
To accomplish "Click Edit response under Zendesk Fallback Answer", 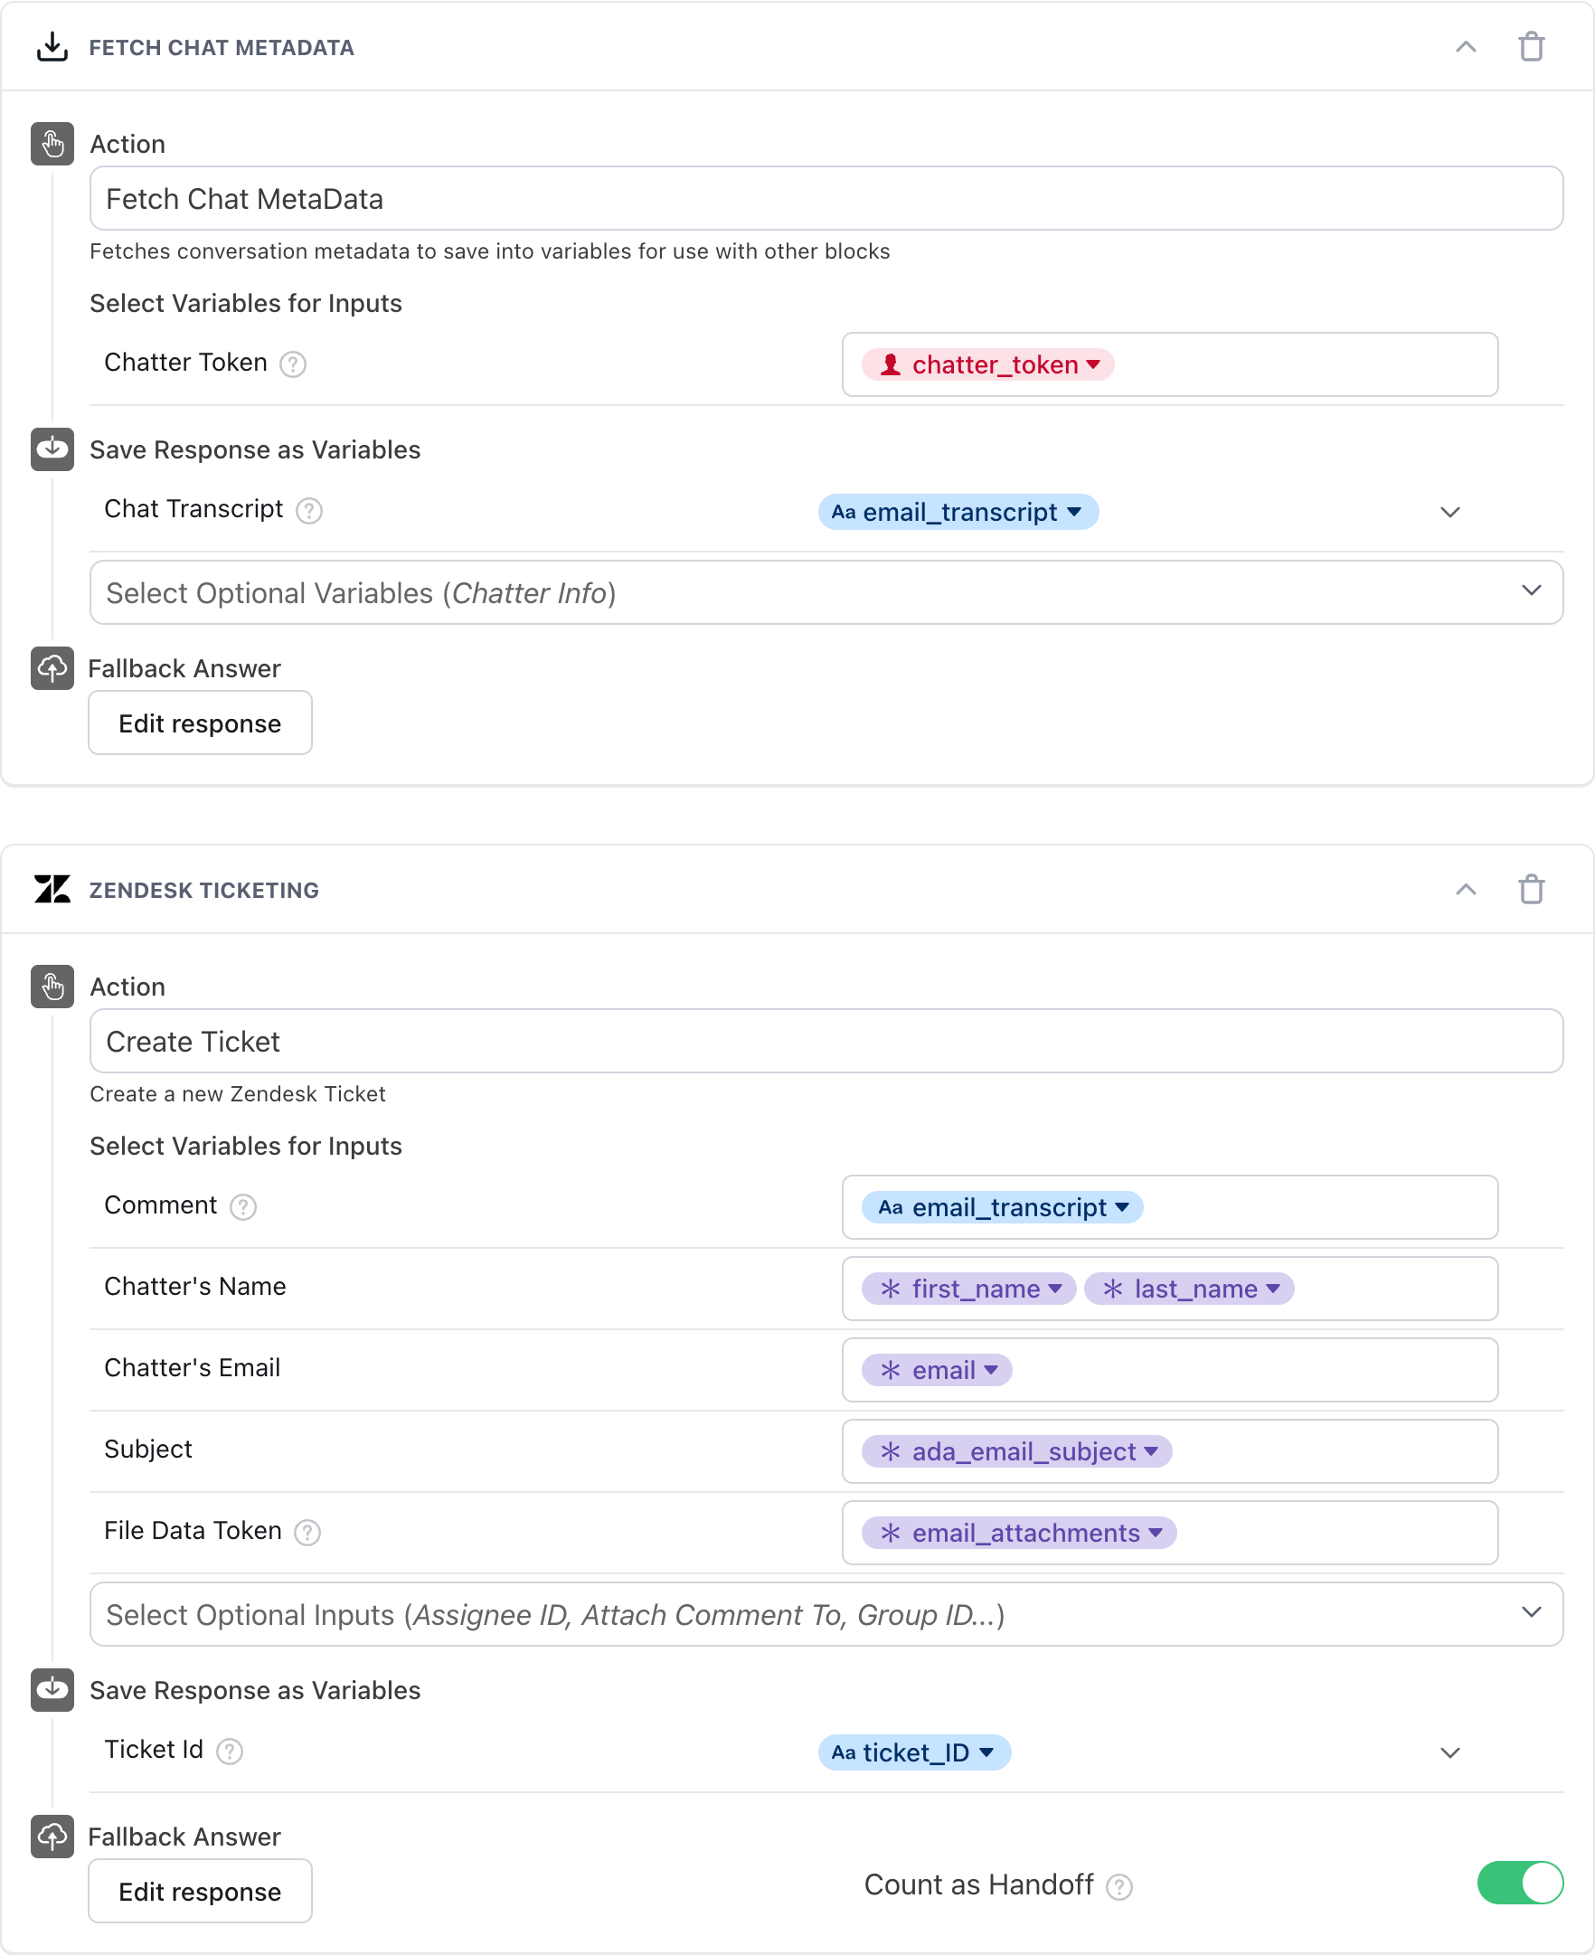I will [201, 1892].
